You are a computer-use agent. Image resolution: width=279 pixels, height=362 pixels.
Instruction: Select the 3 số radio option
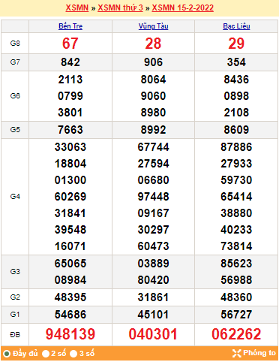(73, 354)
